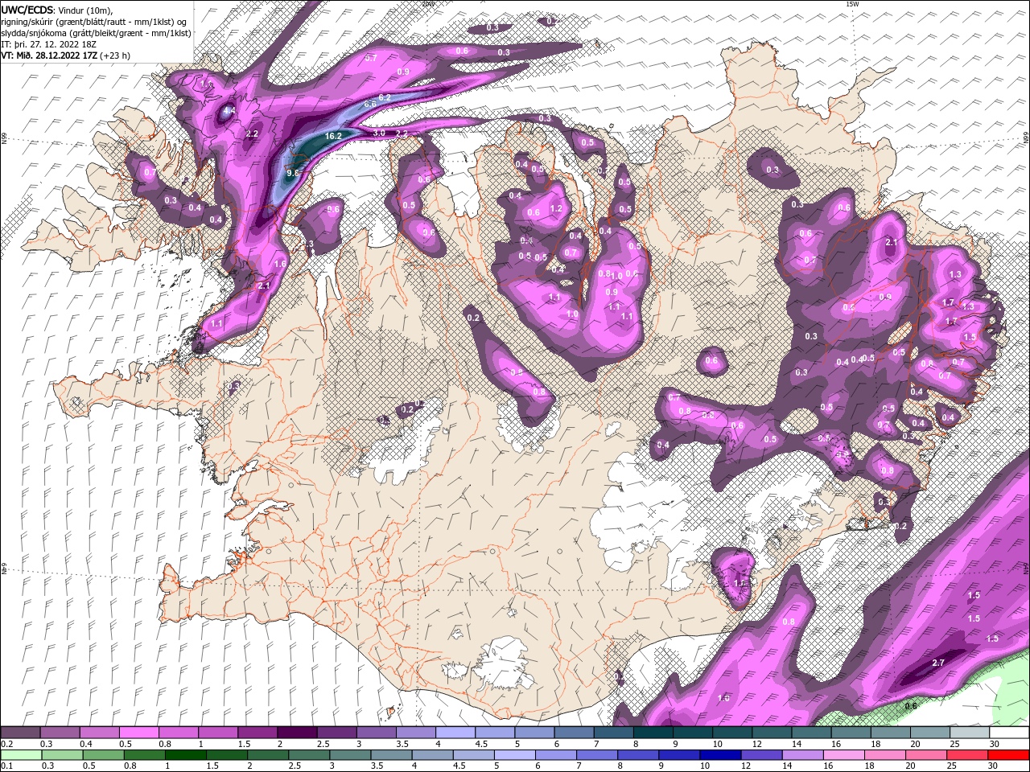
Task: Click the bright pink '0.5' swatch, upper legend
Action: pos(138,733)
